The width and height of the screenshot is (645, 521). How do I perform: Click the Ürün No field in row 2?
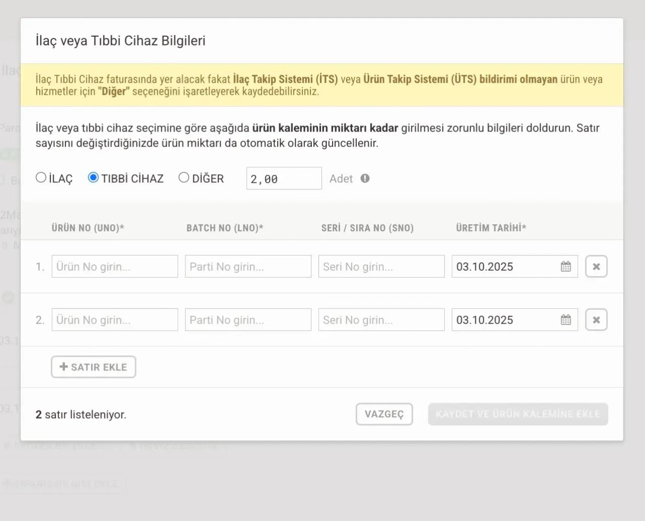point(115,320)
